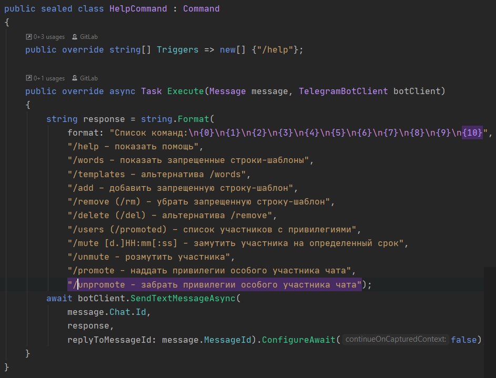Image resolution: width=496 pixels, height=378 pixels.
Task: Click the "/templates – альтернатива /words" string
Action: (157, 174)
